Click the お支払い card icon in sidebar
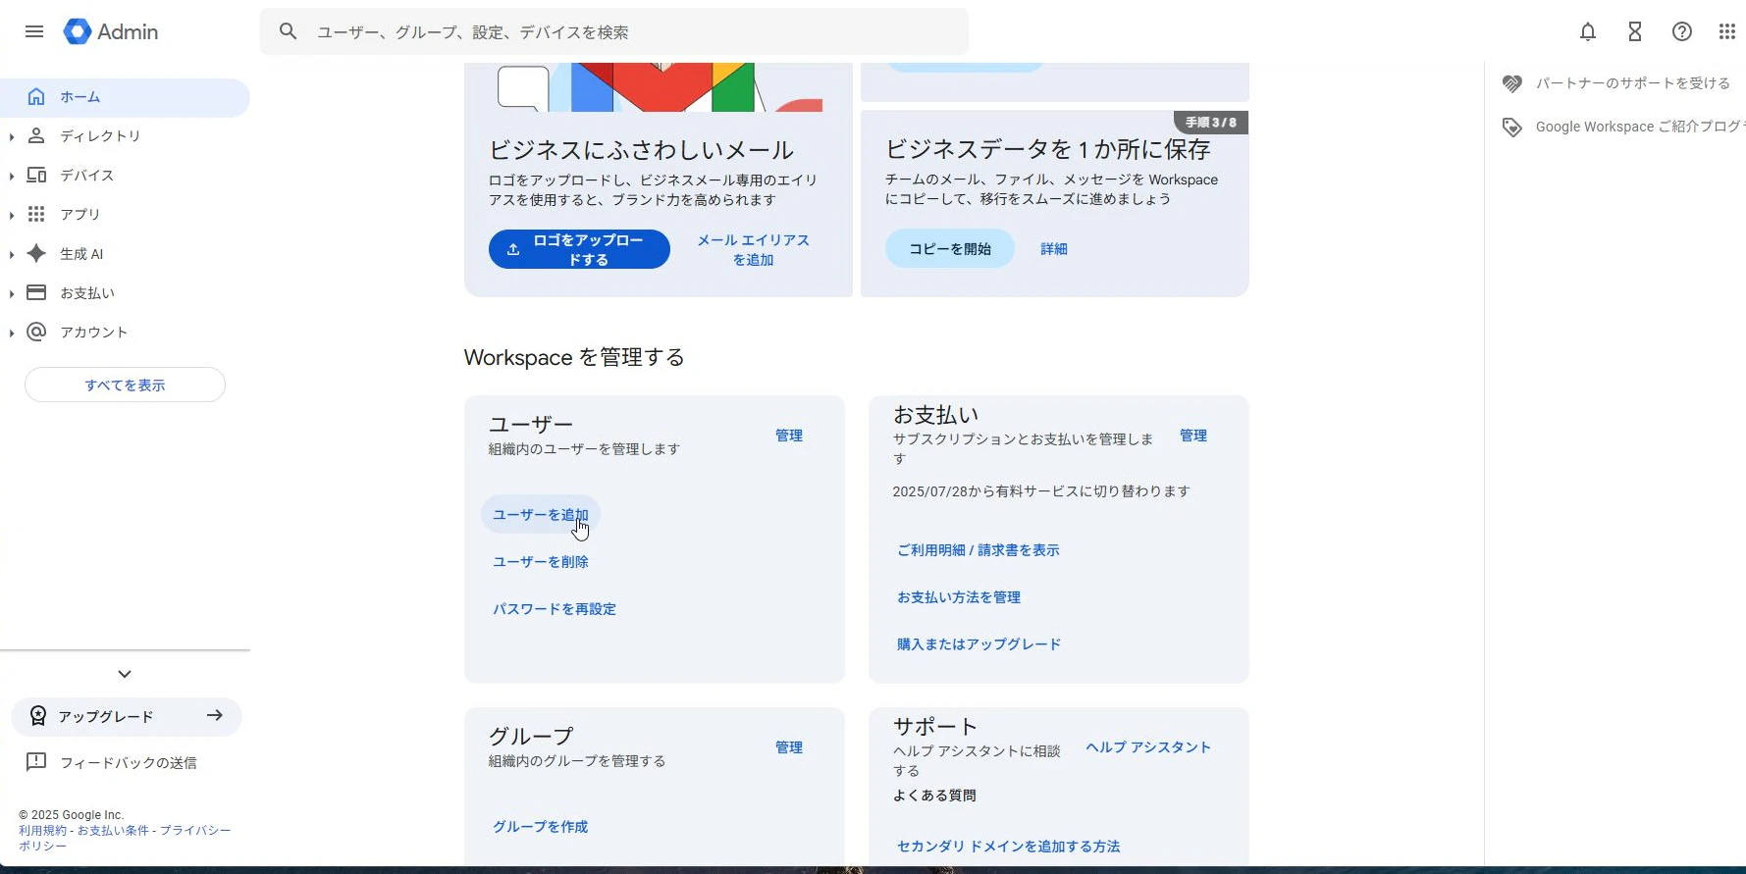Viewport: 1746px width, 874px height. (36, 292)
